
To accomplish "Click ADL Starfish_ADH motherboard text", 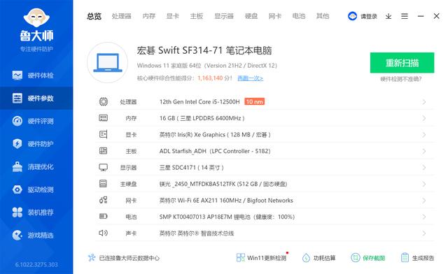I will 215,151.
